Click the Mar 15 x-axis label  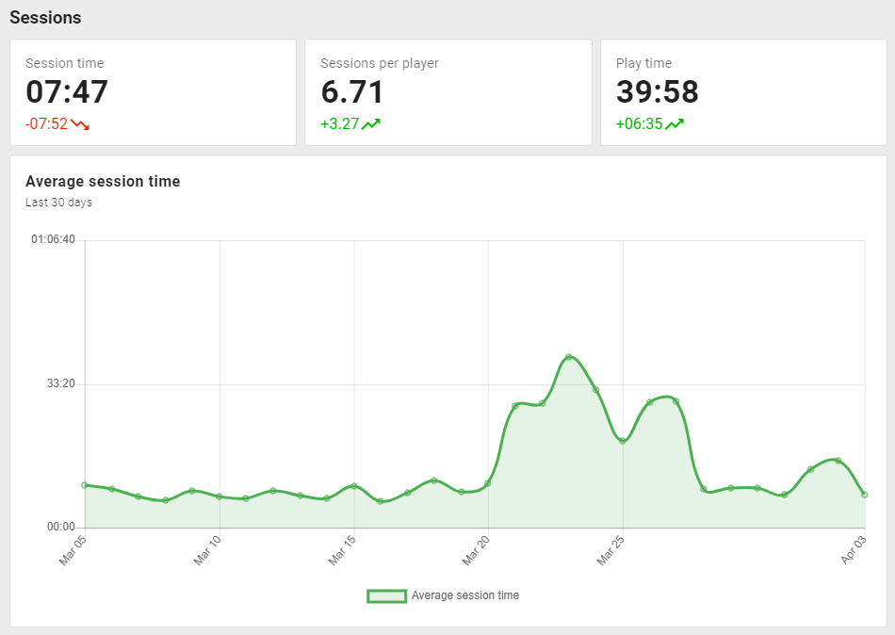(x=342, y=550)
